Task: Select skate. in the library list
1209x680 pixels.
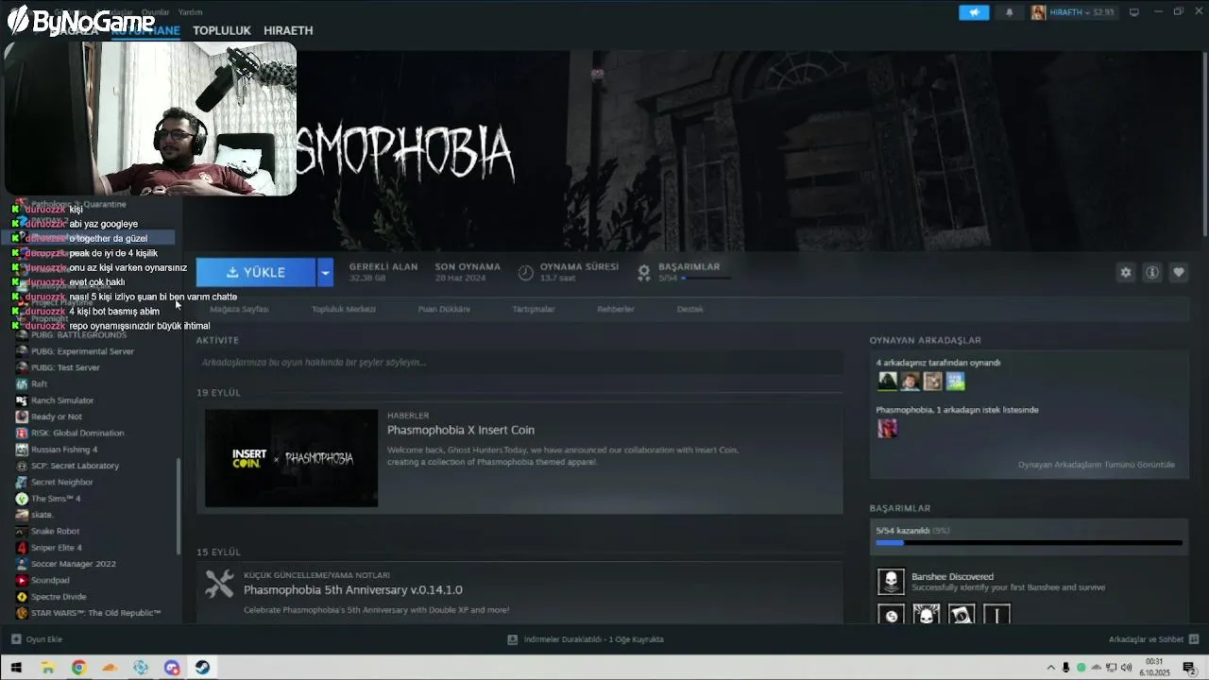Action: (x=43, y=515)
